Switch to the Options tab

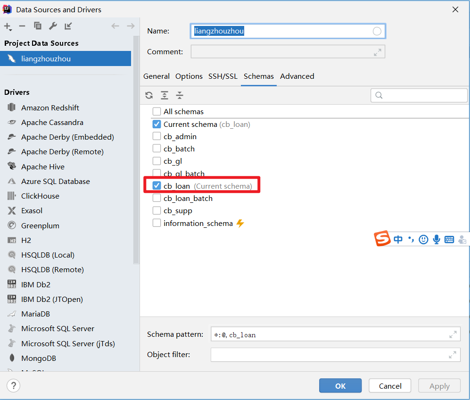(x=189, y=76)
